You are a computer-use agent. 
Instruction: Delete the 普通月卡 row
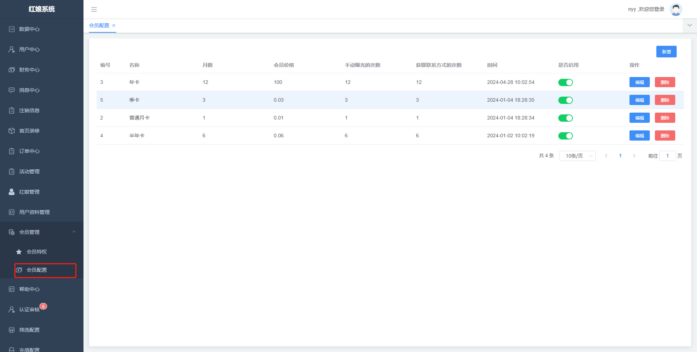[x=665, y=118]
